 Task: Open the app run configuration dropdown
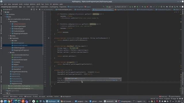click(109, 7)
